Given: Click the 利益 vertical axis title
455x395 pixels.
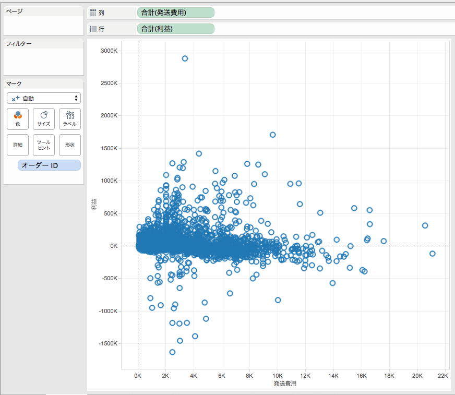Looking at the screenshot, I should click(94, 204).
